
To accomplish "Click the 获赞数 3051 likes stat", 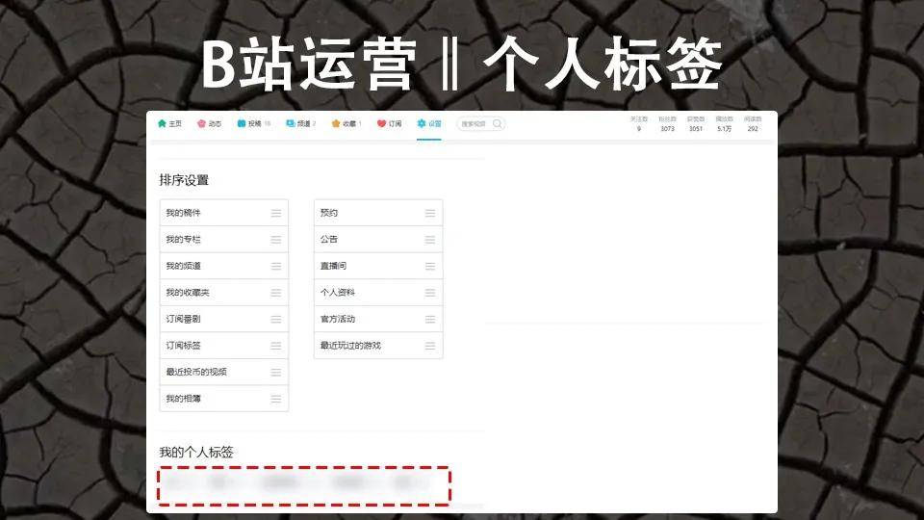I will (696, 124).
